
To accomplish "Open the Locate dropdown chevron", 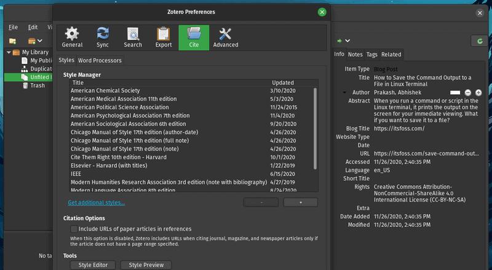I will tap(347, 41).
